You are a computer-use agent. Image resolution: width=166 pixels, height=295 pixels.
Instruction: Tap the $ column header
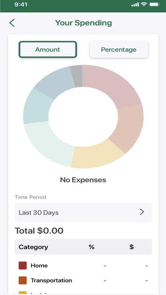point(132,247)
